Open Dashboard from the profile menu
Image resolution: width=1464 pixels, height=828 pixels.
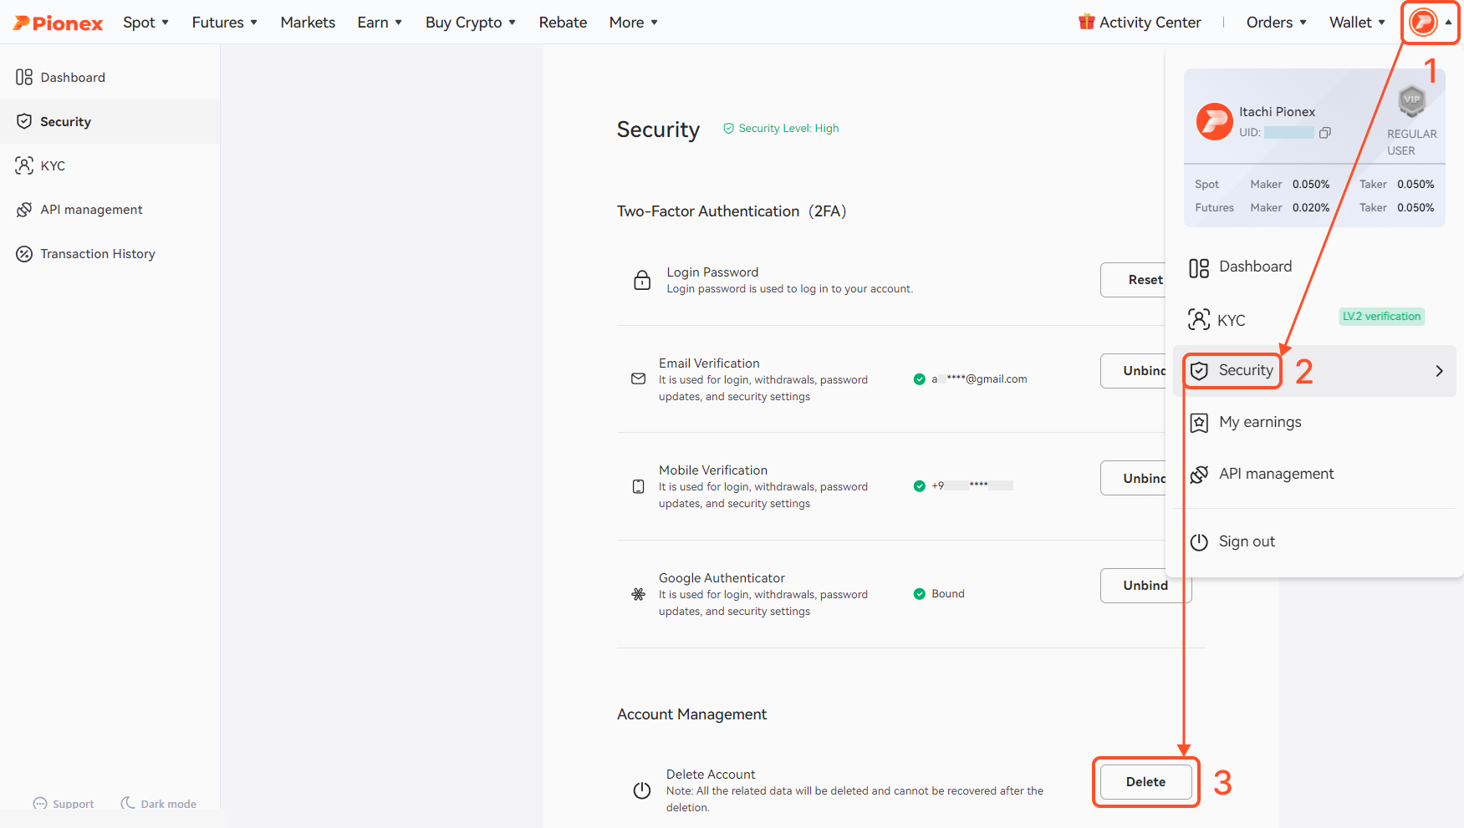click(1314, 267)
